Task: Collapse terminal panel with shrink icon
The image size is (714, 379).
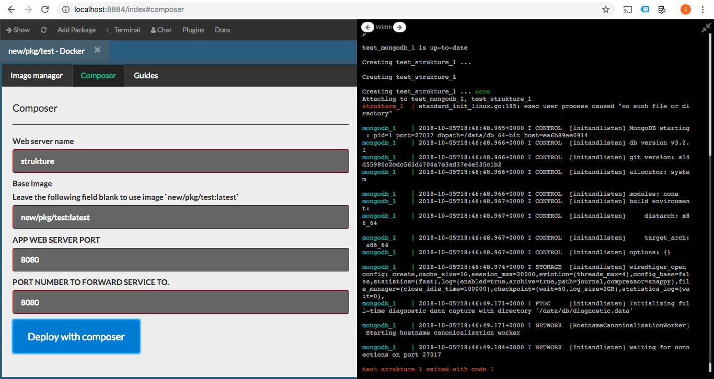Action: tap(706, 28)
